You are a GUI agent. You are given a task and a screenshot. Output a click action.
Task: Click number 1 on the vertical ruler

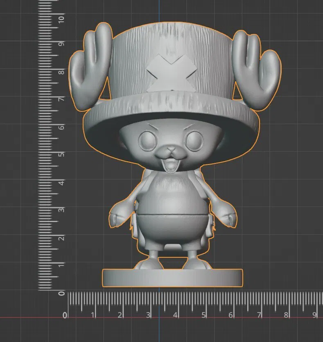click(x=61, y=265)
